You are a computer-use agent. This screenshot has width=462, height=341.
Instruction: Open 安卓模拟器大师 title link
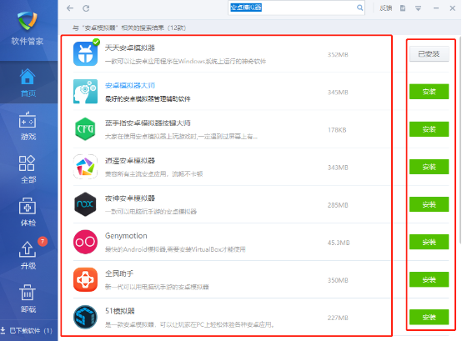click(x=130, y=85)
